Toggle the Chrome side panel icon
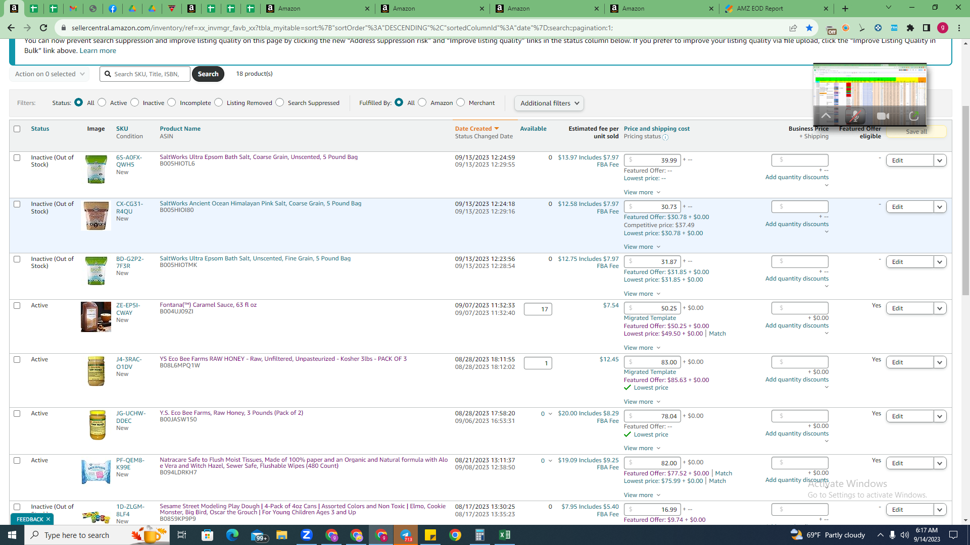This screenshot has height=545, width=970. (x=927, y=28)
